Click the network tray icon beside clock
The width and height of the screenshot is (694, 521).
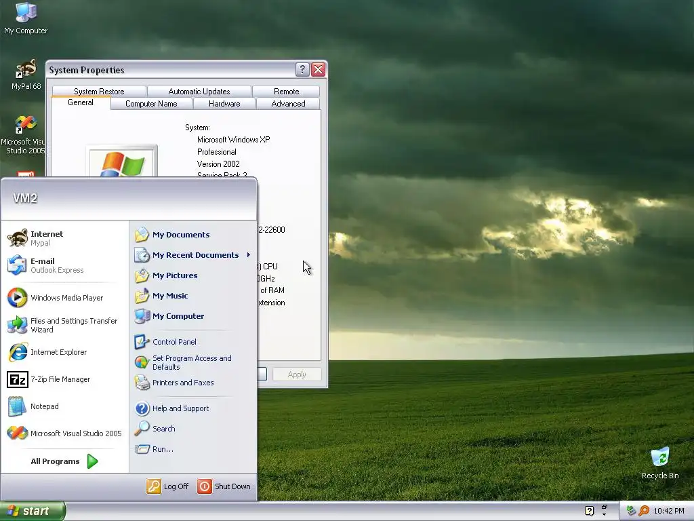tap(632, 511)
